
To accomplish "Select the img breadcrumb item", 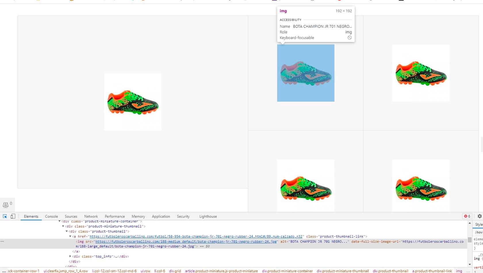I will click(x=459, y=271).
